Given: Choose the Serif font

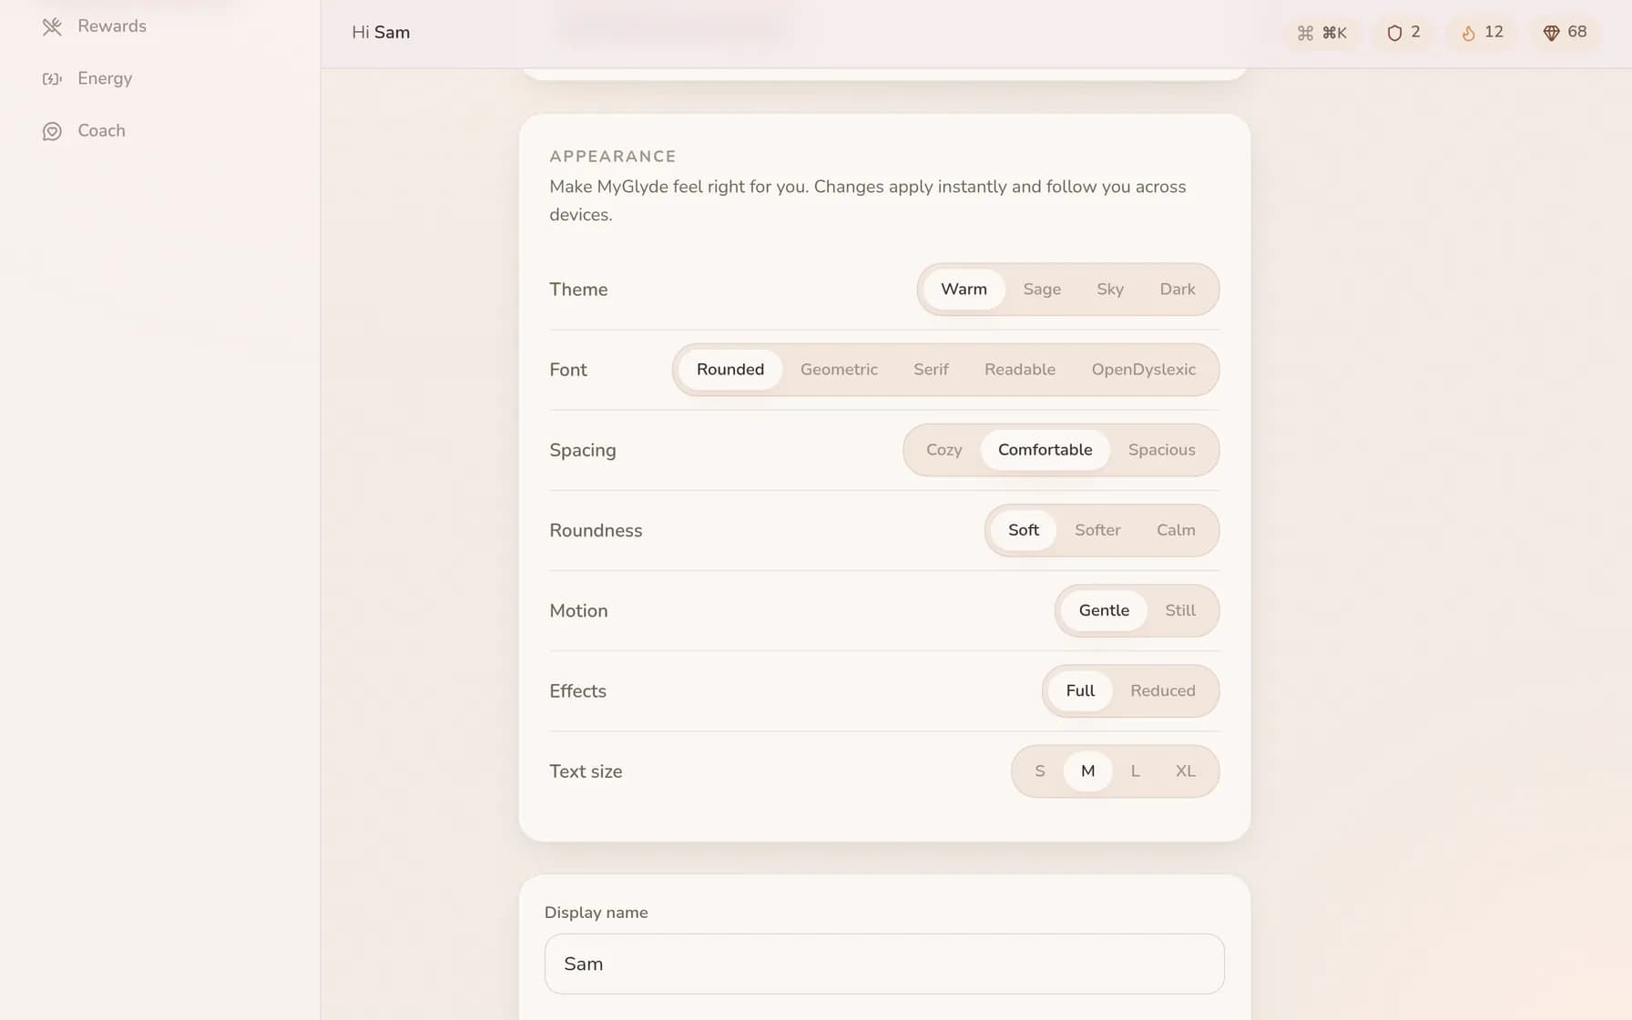Looking at the screenshot, I should click(931, 370).
